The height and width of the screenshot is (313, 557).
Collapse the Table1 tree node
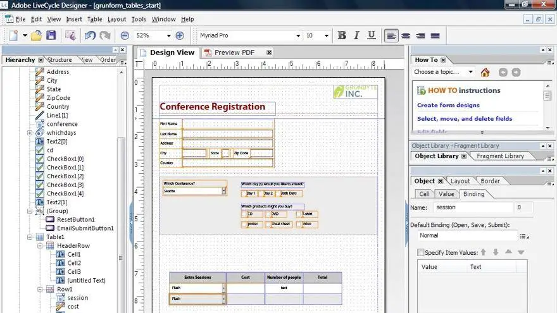30,237
